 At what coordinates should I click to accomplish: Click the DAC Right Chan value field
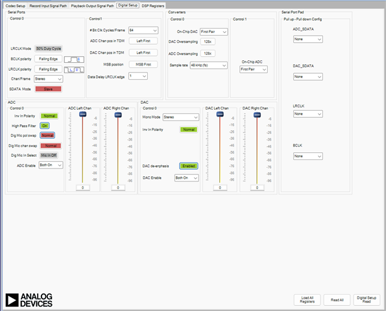(258, 188)
